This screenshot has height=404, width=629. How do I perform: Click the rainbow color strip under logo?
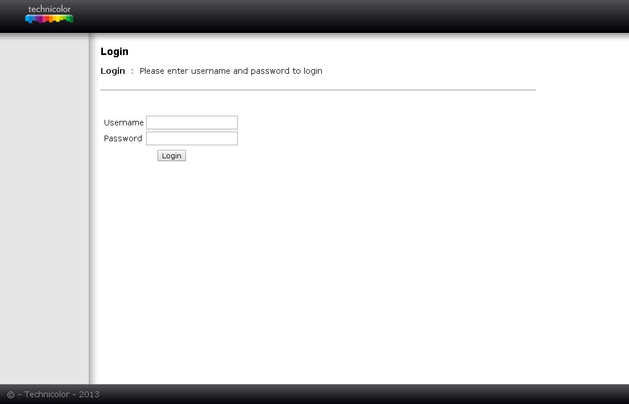(x=49, y=19)
